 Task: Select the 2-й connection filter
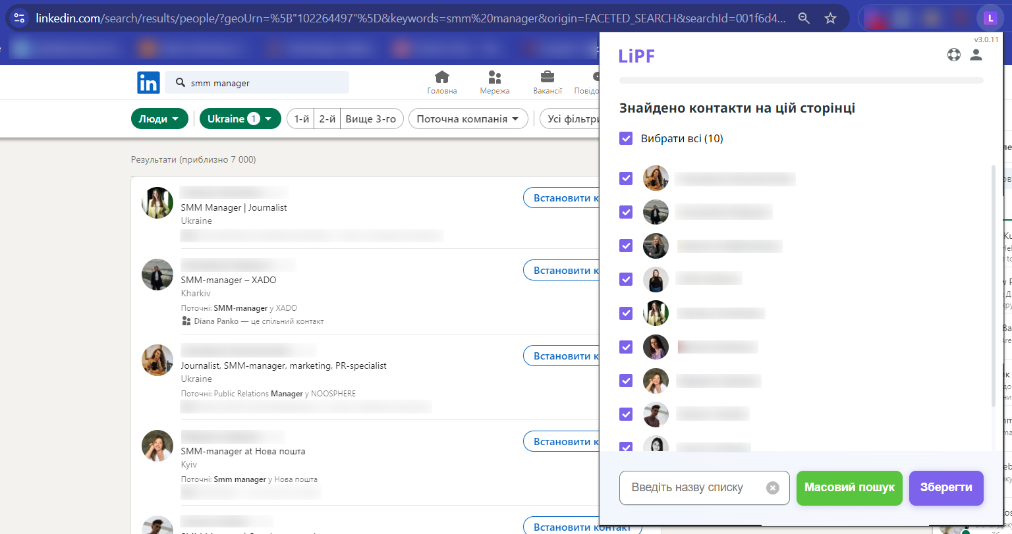point(327,119)
